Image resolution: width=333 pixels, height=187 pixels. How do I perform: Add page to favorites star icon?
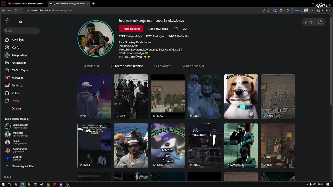coord(268,10)
